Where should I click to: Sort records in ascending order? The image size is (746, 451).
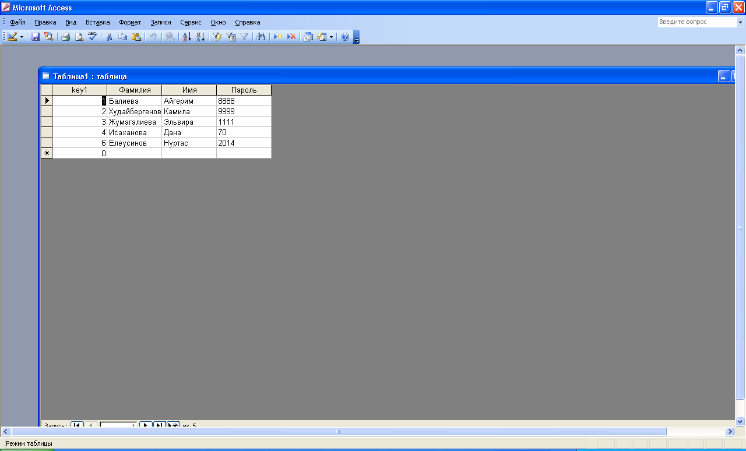[x=187, y=37]
